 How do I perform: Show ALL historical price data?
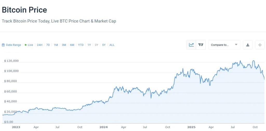[x=112, y=45]
